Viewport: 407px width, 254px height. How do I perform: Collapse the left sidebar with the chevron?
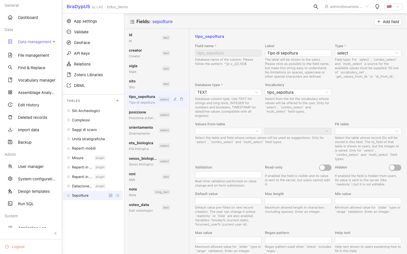(55, 233)
